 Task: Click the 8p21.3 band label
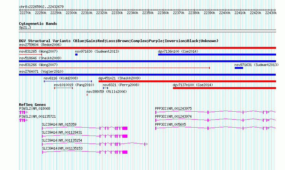point(25,27)
